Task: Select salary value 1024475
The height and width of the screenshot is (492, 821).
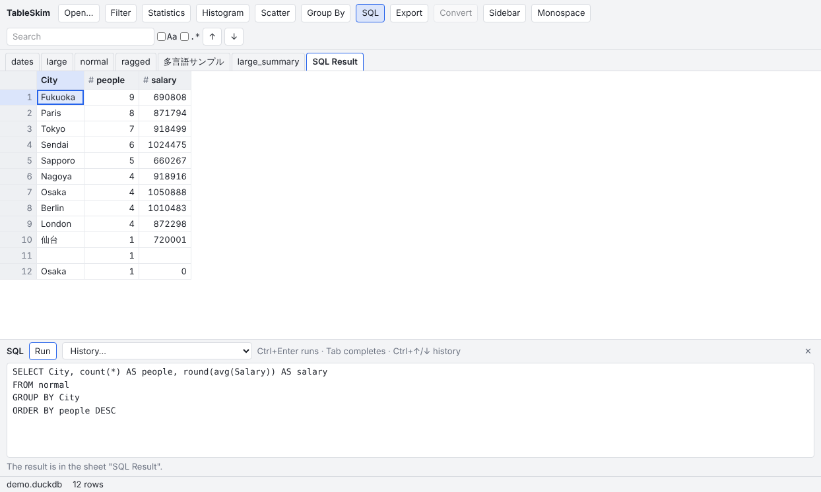Action: coord(165,144)
